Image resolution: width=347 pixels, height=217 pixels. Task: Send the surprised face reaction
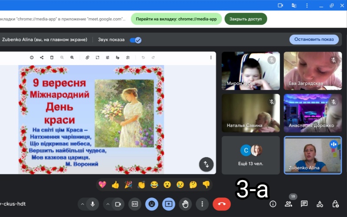click(x=167, y=184)
